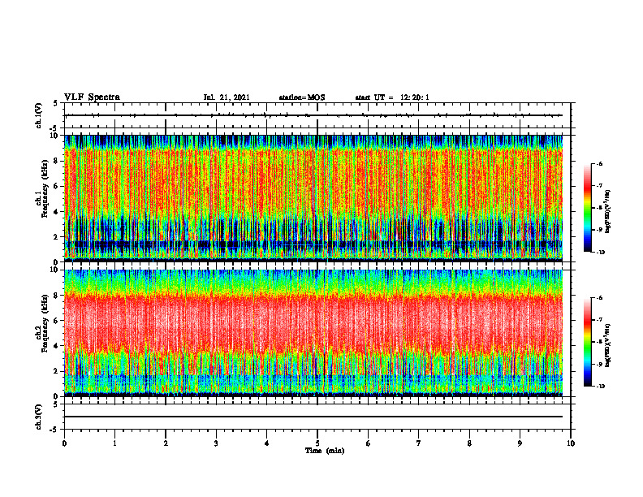
Task: Click time axis tick label 5
Action: coord(317,443)
